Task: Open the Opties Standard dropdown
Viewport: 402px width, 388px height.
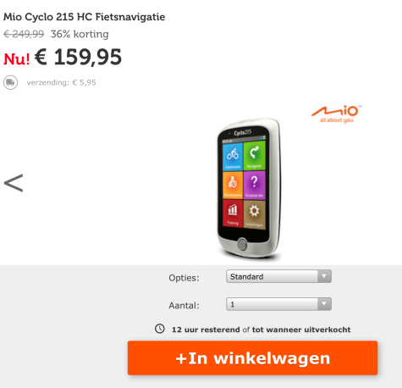Action: coord(278,276)
